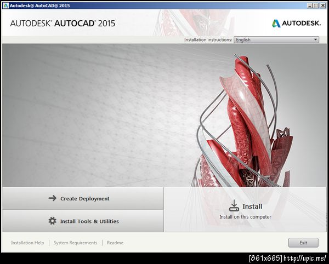The image size is (329, 264).
Task: Open the System Requirements link
Action: (75, 243)
